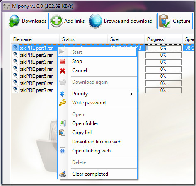Click the red X Cancel icon
The image size is (196, 186).
click(x=63, y=71)
